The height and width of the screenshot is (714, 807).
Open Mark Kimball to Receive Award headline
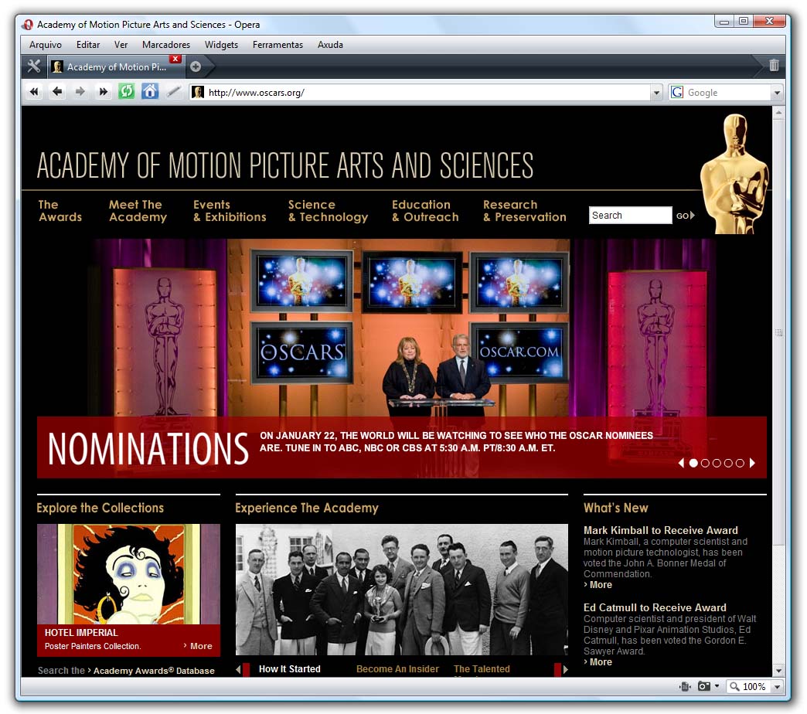[660, 530]
